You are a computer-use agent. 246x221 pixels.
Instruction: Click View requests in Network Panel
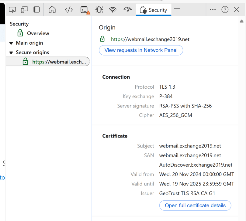pos(141,50)
